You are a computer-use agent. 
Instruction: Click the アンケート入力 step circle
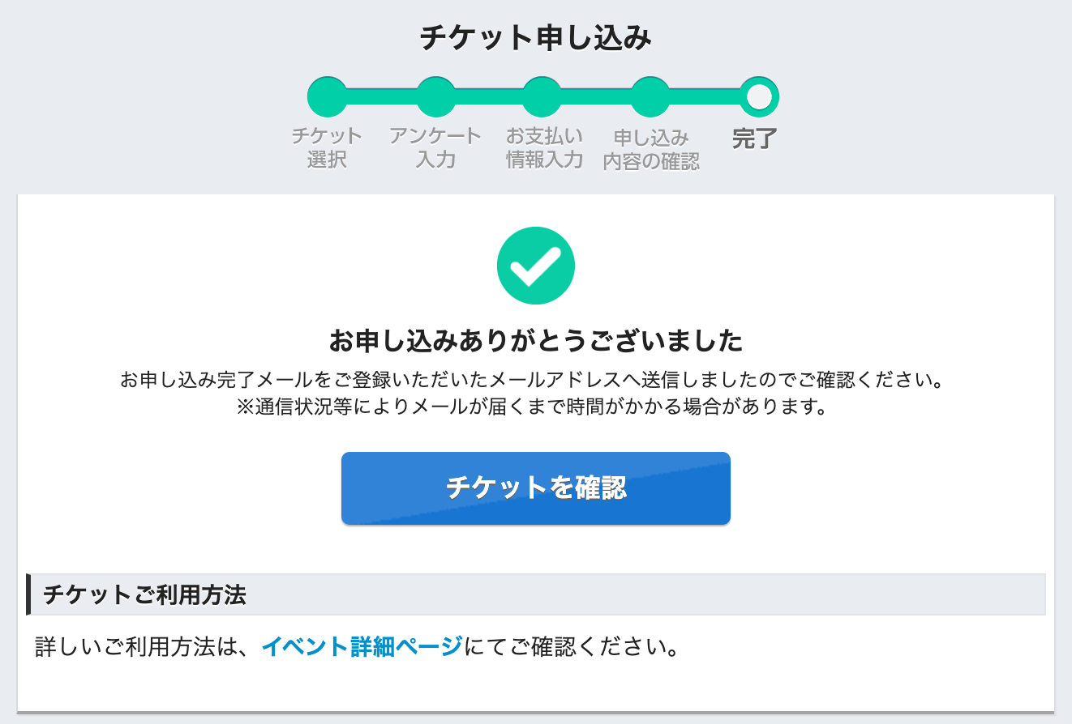tap(435, 97)
